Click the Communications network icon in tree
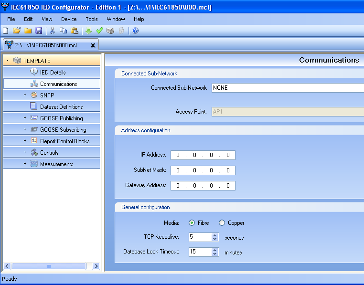Image resolution: width=364 pixels, height=285 pixels. click(34, 84)
